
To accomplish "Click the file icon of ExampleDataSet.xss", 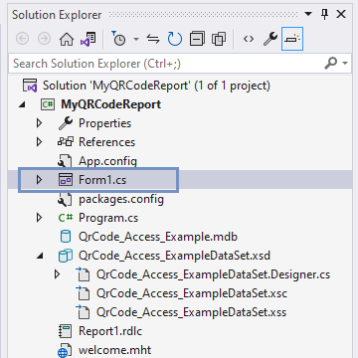I will coord(83,312).
